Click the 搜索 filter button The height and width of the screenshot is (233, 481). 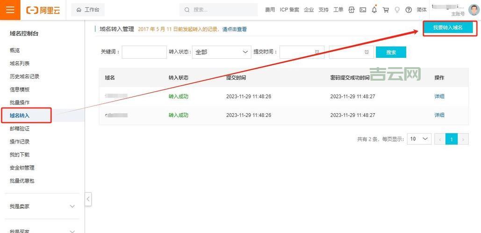pos(391,52)
